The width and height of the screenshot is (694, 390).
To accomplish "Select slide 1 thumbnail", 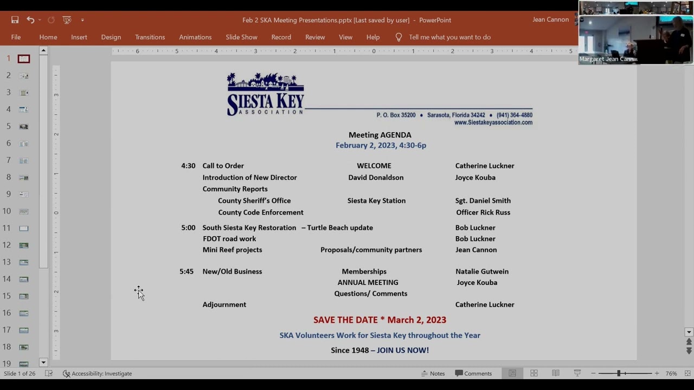I will [x=24, y=58].
